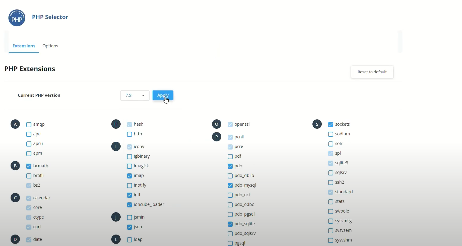Uncheck the pdo extension
This screenshot has height=246, width=462.
point(230,166)
